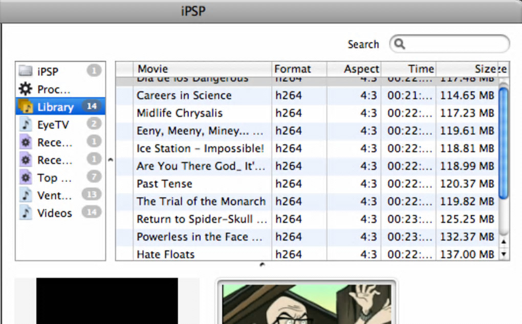Sort list by Time column header
Screen dimensions: 522x324
coord(408,69)
